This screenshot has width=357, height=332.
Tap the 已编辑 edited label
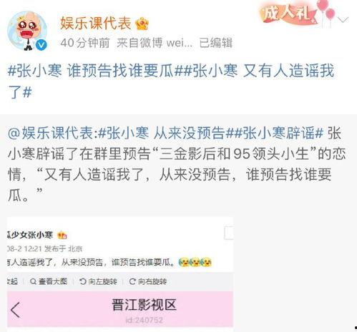pos(216,43)
